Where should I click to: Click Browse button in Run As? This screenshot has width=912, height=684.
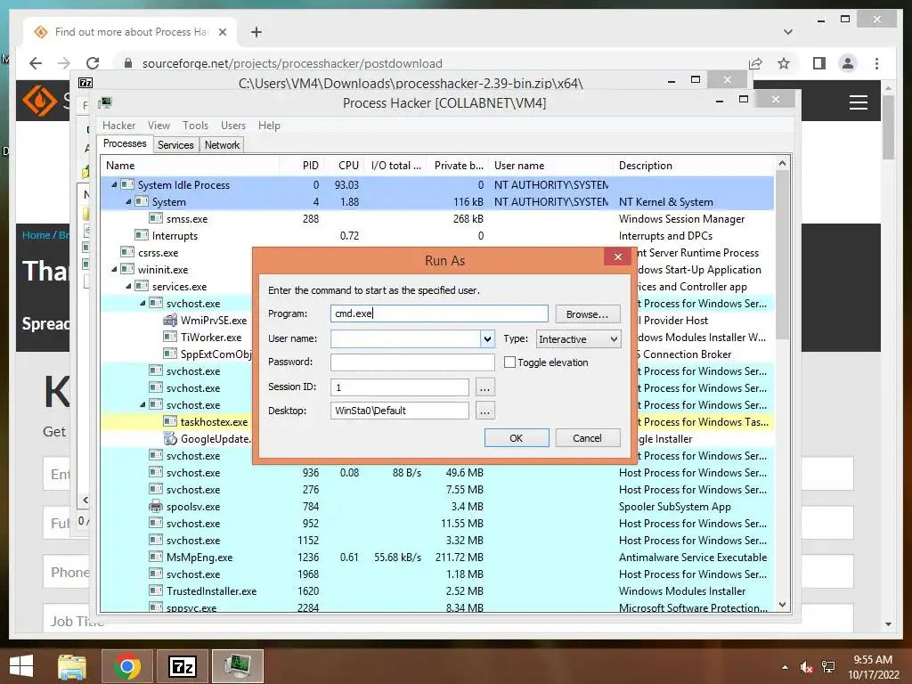(588, 314)
